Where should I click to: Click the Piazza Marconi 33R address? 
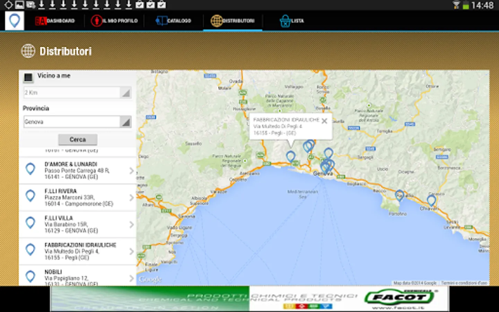[69, 197]
